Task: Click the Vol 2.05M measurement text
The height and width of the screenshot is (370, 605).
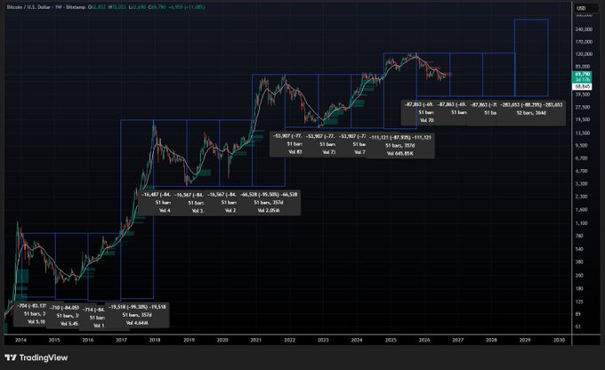Action: [269, 210]
